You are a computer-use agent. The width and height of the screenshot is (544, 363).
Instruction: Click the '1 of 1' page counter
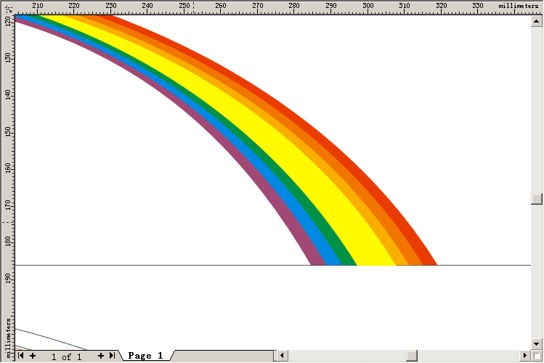click(67, 356)
